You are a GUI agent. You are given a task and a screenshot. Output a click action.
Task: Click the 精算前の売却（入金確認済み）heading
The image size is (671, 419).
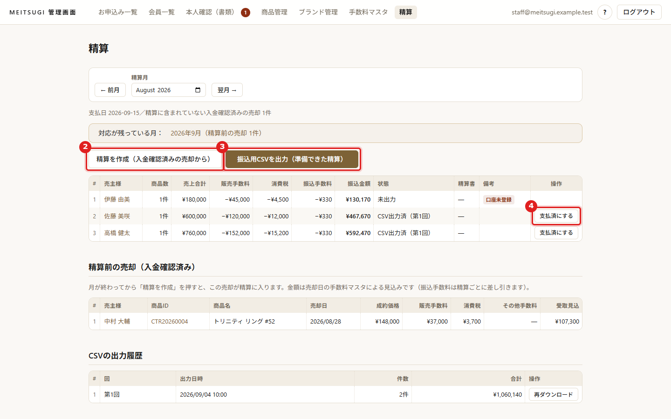144,267
